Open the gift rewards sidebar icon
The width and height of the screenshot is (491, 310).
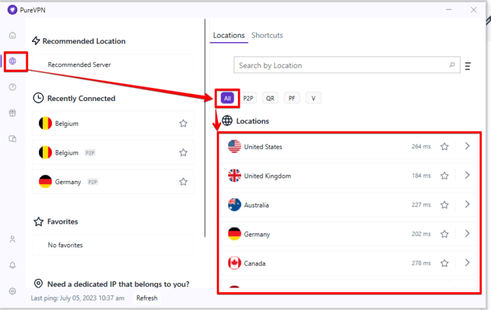point(13,113)
